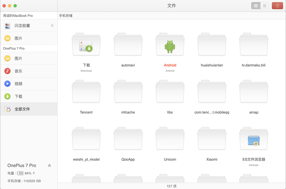
Task: Open 音乐 in the sidebar
Action: coord(29,71)
